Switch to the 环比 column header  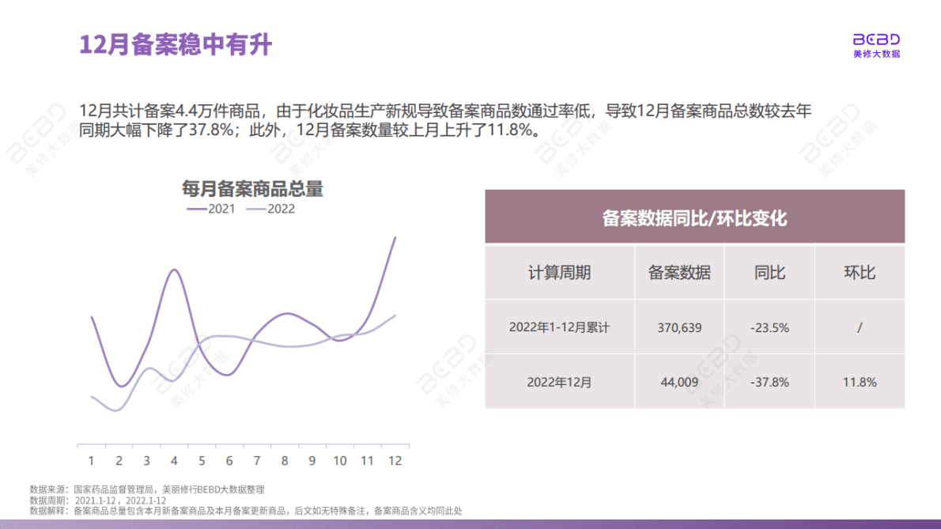(x=860, y=272)
